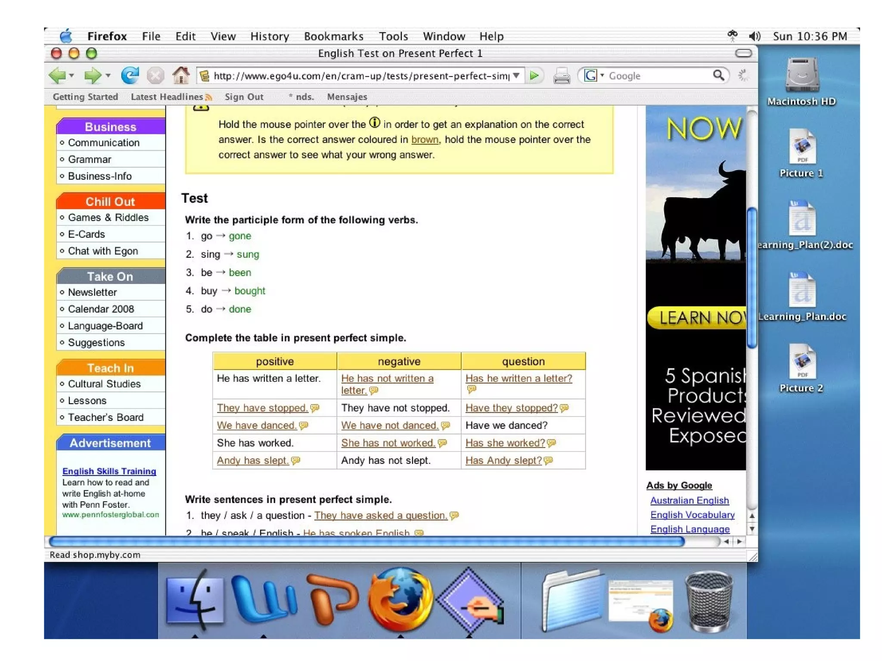
Task: Click the green Go arrow button
Action: (534, 76)
